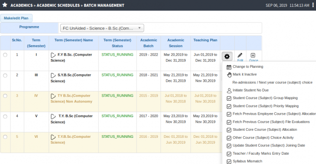Click the Grace plus icon for F.Y B.Sc.
This screenshot has width=316, height=164.
click(253, 55)
